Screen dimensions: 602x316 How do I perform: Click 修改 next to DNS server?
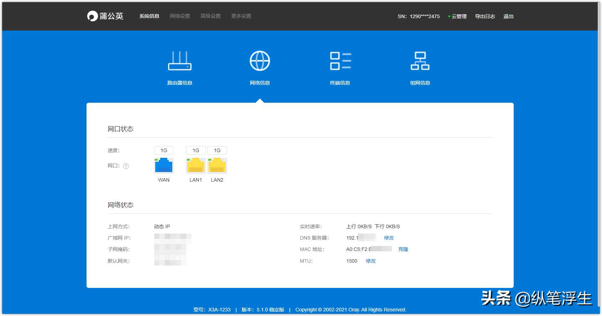[x=389, y=238]
